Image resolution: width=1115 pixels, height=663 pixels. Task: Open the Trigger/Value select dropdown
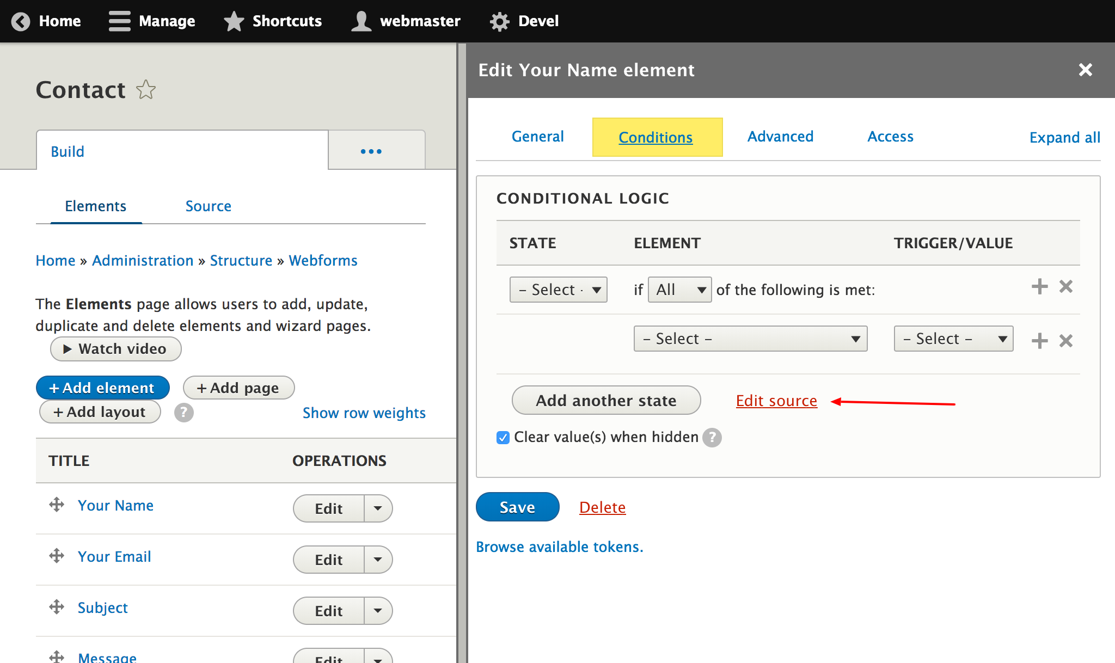point(953,339)
